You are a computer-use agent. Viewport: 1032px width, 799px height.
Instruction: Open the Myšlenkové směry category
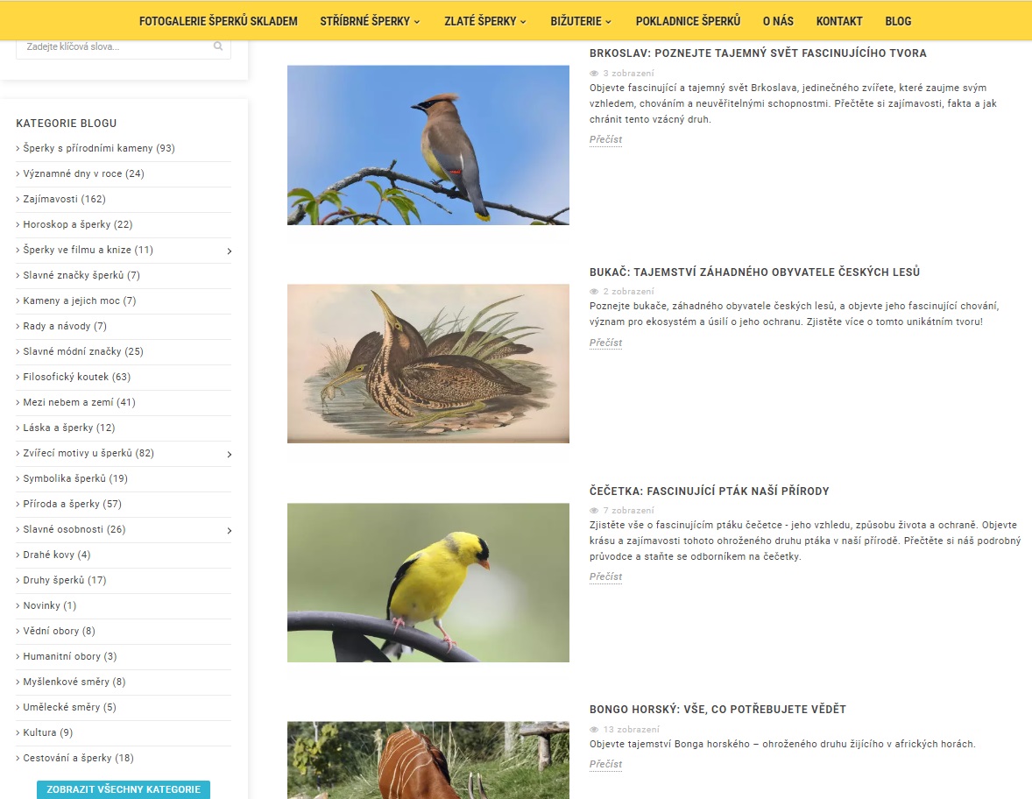pyautogui.click(x=74, y=682)
